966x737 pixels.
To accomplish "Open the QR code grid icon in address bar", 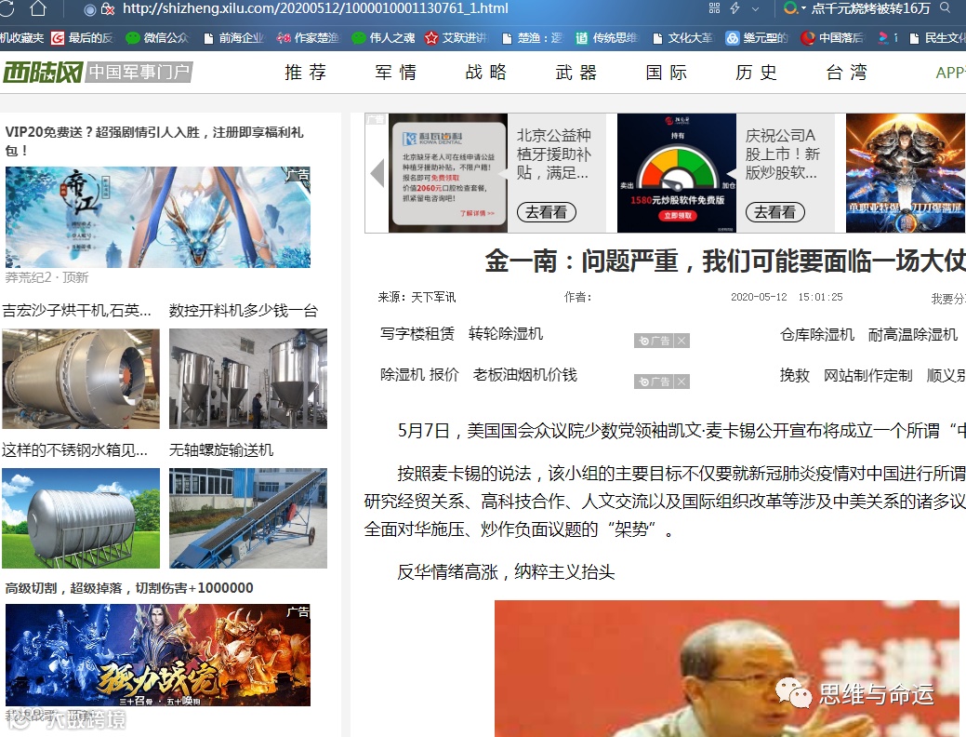I will click(715, 8).
